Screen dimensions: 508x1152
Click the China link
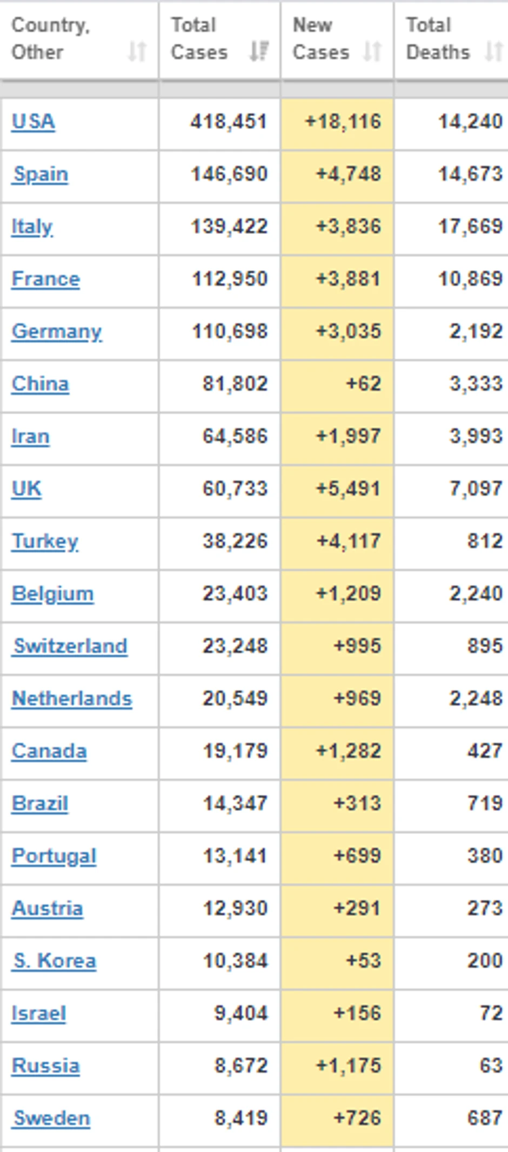point(41,384)
